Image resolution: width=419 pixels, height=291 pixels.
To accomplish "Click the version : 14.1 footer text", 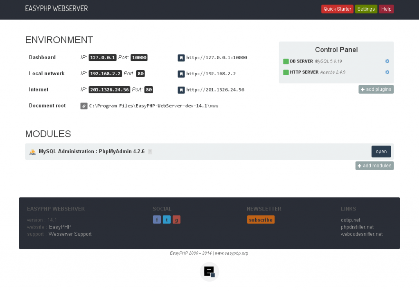I will pos(42,220).
